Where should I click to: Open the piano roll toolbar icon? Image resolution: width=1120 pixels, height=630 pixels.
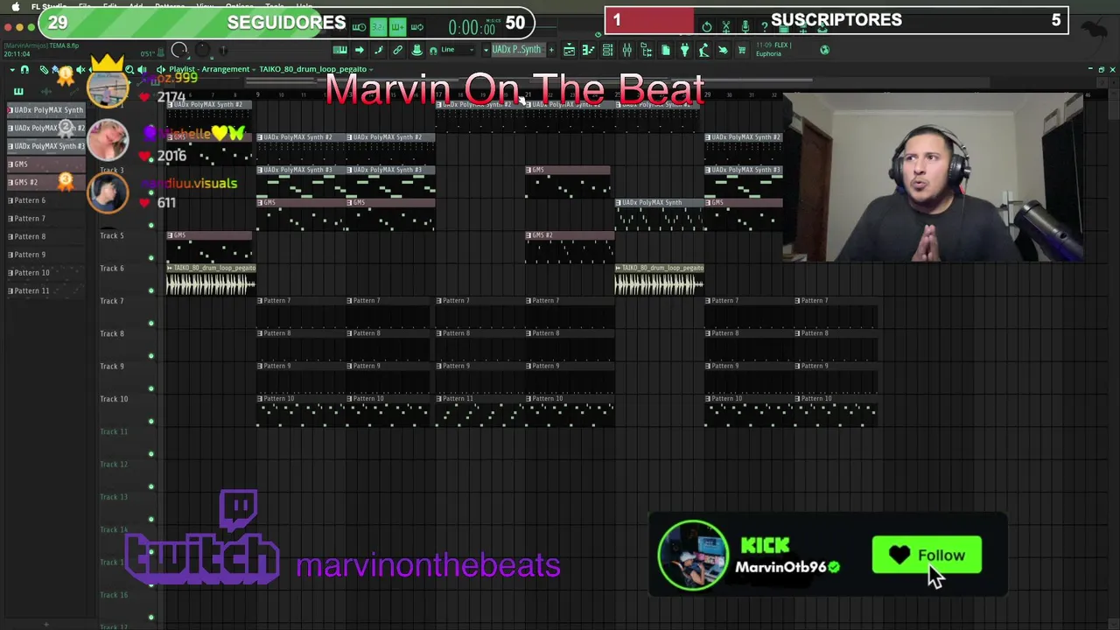588,50
